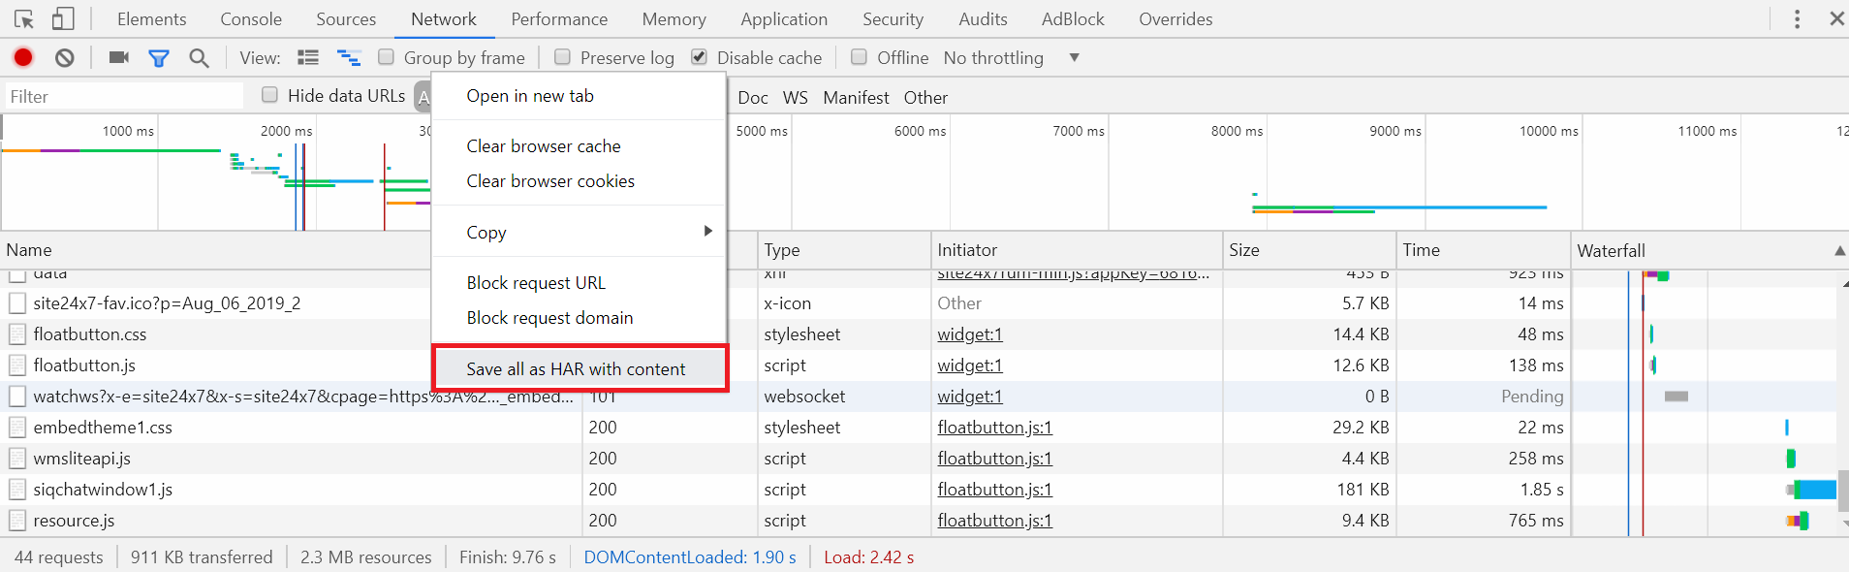Click the Waterfall column sort arrow
1849x572 pixels.
[1838, 250]
